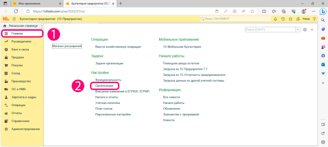Open notifications bell icon in 1C header
The height and width of the screenshot is (147, 328).
(275, 19)
